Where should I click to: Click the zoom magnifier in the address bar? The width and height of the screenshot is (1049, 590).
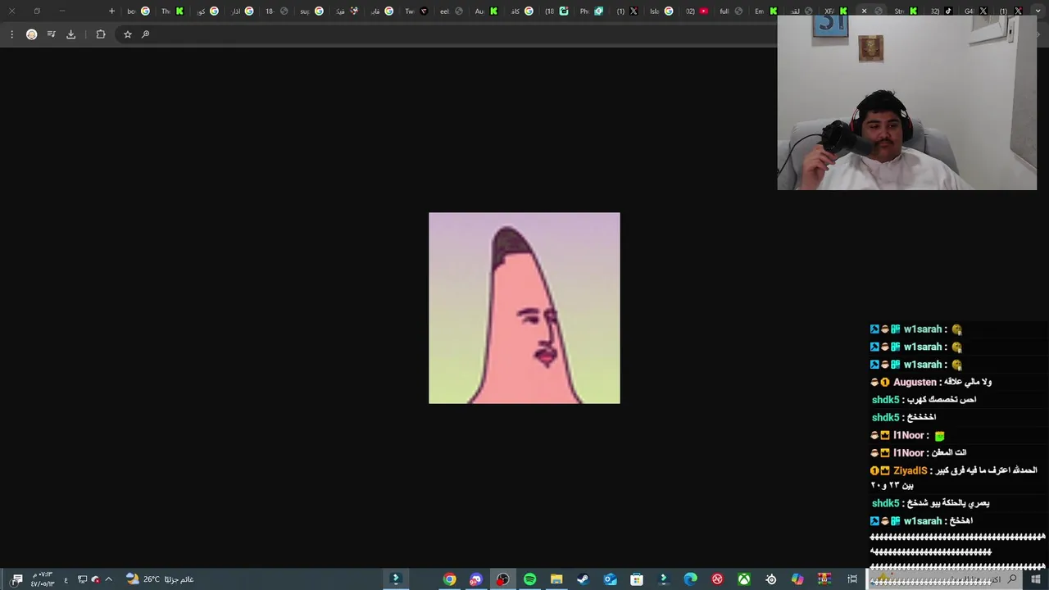[x=146, y=34]
